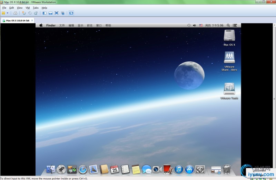Open the 帮助 menu in Finder

click(x=108, y=25)
